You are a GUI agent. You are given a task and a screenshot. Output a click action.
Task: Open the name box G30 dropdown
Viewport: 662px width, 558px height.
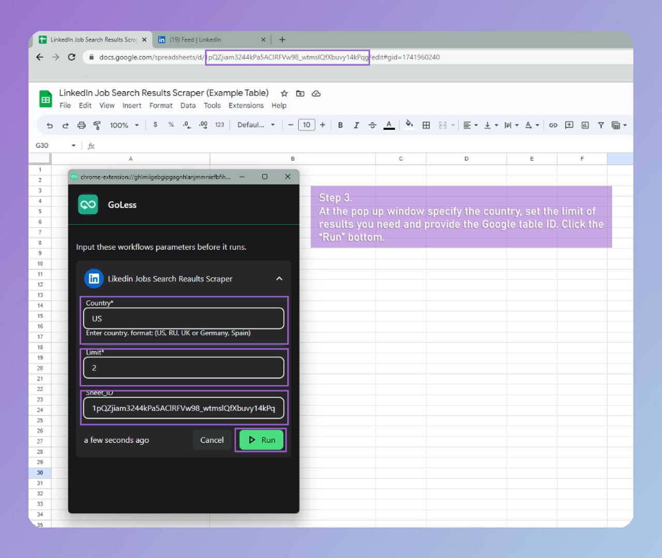[x=73, y=146]
